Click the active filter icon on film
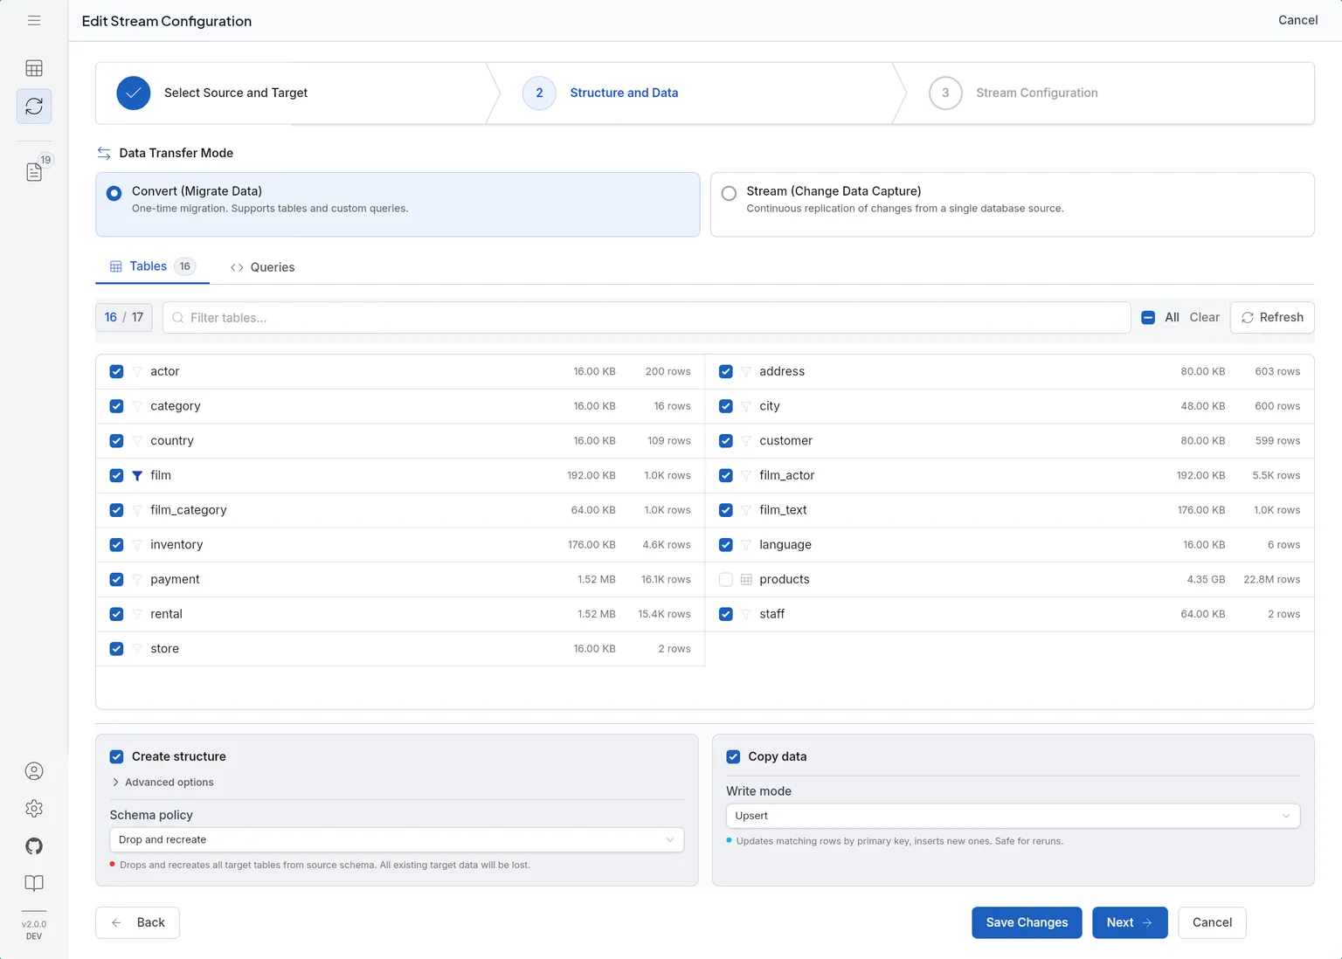This screenshot has width=1342, height=959. [137, 476]
